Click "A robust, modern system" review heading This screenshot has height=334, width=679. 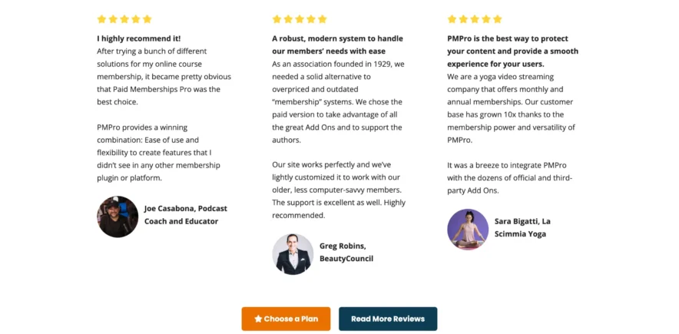(337, 45)
